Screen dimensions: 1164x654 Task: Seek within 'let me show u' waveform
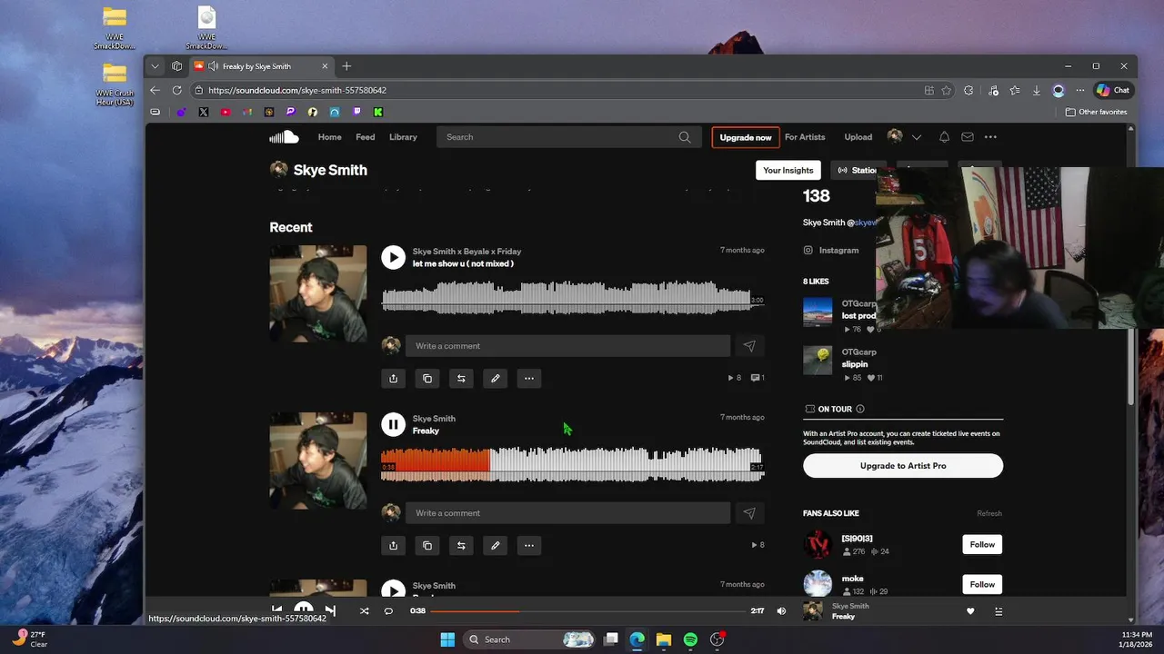(x=572, y=296)
